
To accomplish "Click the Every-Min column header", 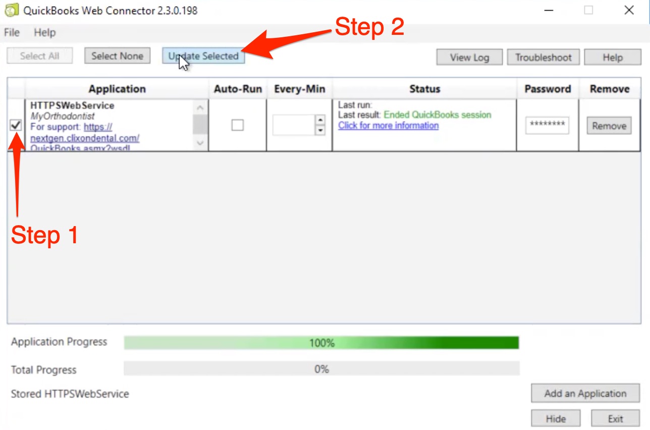I will [300, 89].
